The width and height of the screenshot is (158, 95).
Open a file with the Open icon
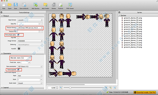click(10, 5)
